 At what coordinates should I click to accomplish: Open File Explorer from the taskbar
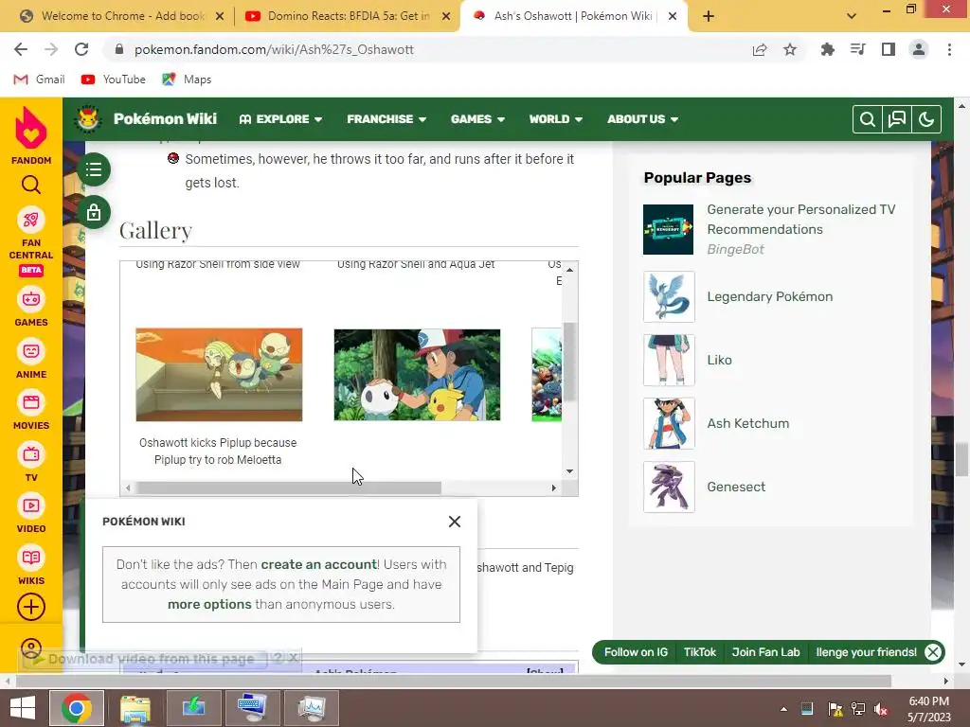coord(135,708)
